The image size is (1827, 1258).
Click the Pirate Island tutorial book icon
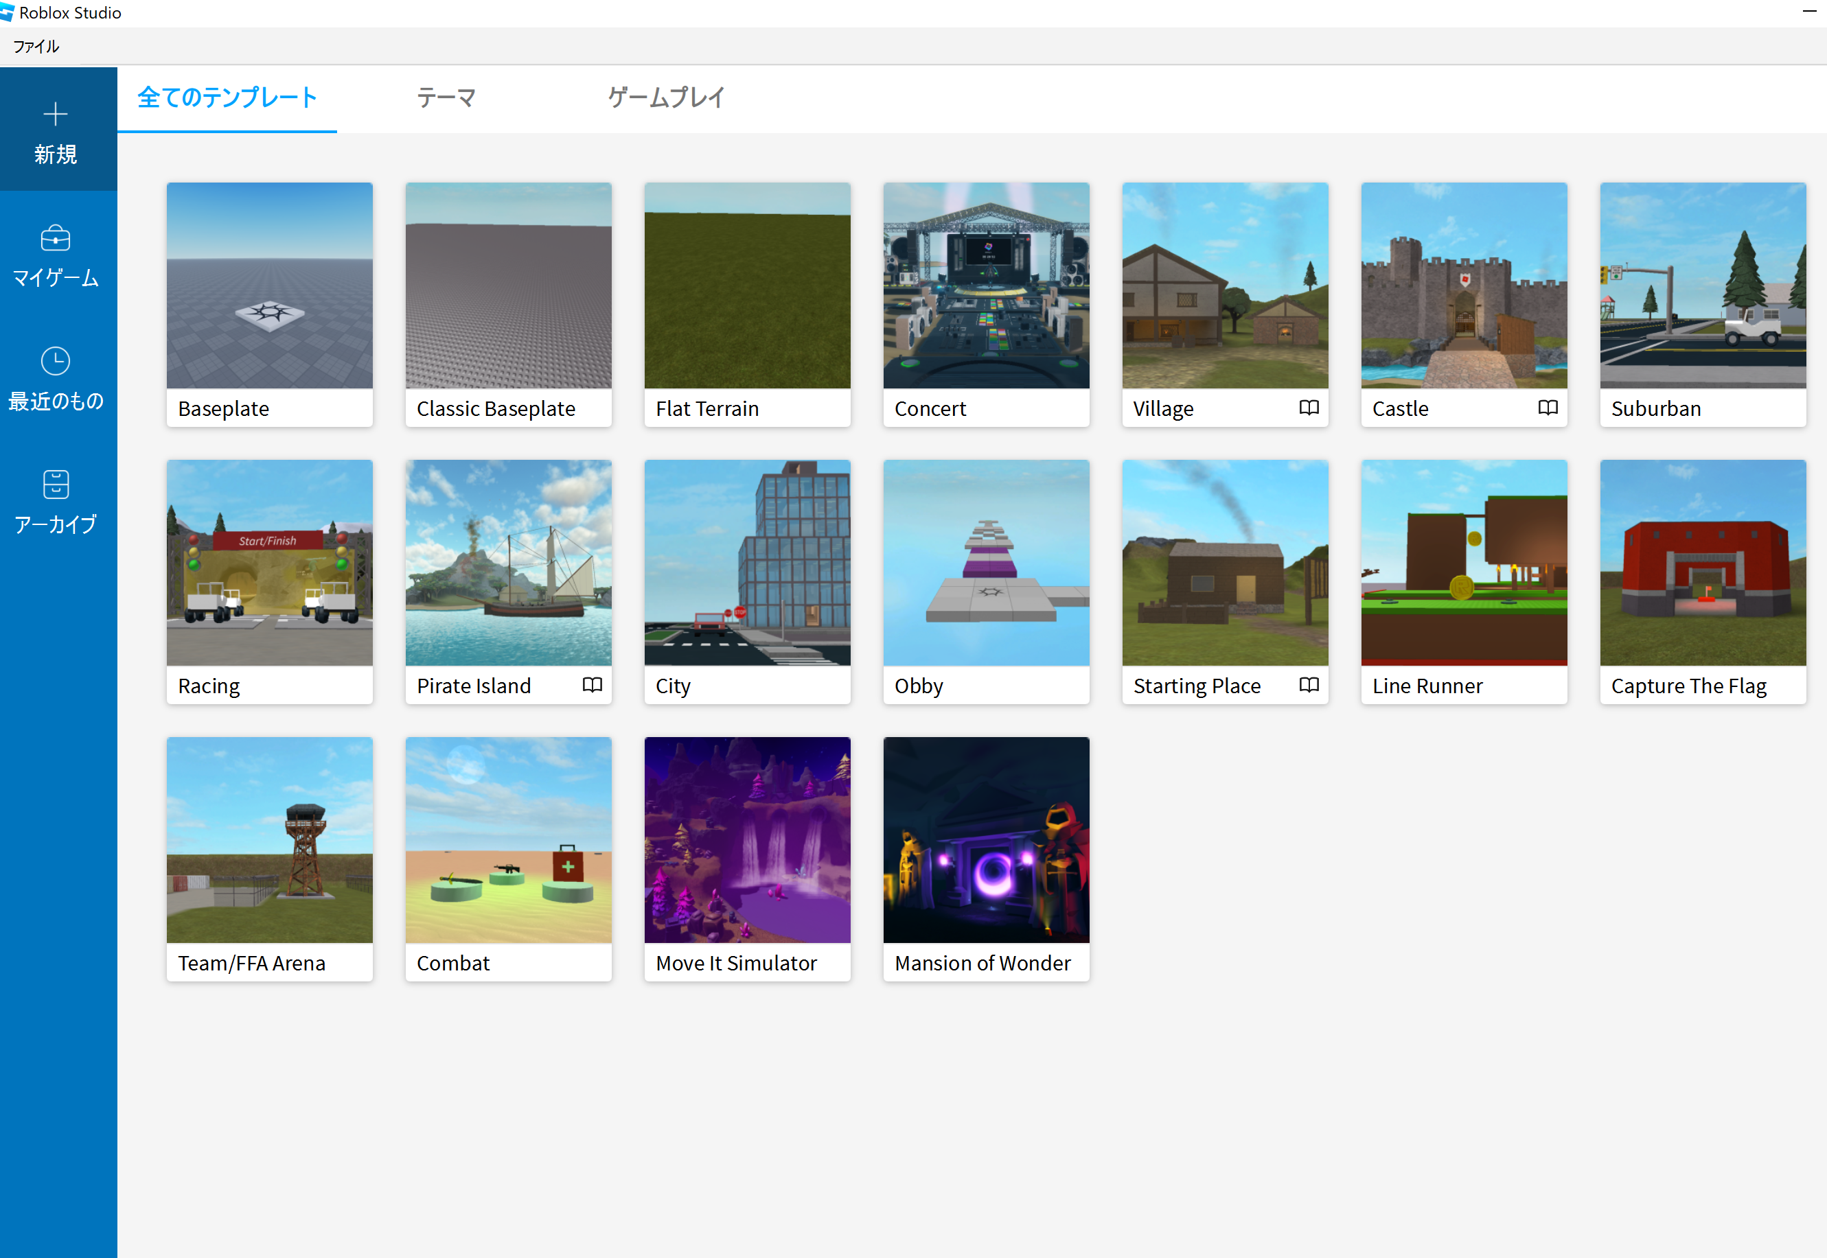(x=592, y=685)
